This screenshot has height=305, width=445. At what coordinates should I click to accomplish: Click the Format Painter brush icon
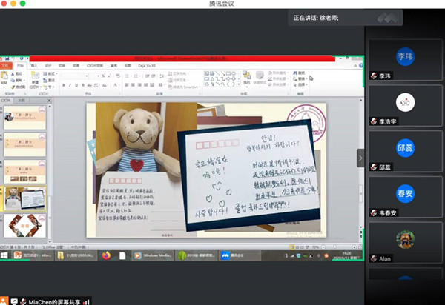click(13, 87)
